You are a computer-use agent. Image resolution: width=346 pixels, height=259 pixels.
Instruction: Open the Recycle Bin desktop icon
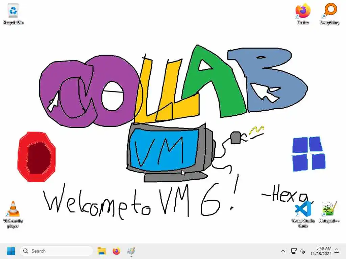coord(13,14)
